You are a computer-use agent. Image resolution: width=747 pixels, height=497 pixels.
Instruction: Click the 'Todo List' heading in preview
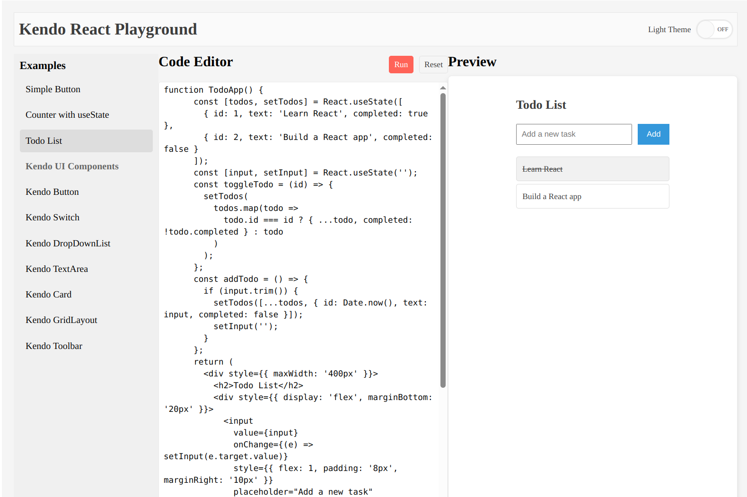click(541, 105)
